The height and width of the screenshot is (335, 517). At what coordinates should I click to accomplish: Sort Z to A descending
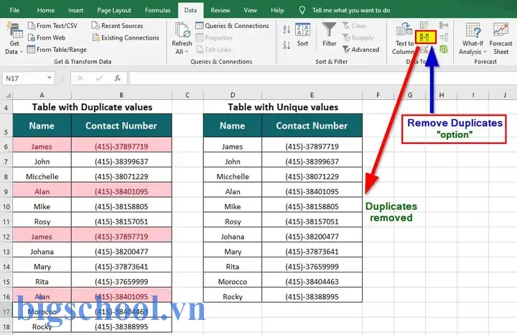pyautogui.click(x=287, y=45)
